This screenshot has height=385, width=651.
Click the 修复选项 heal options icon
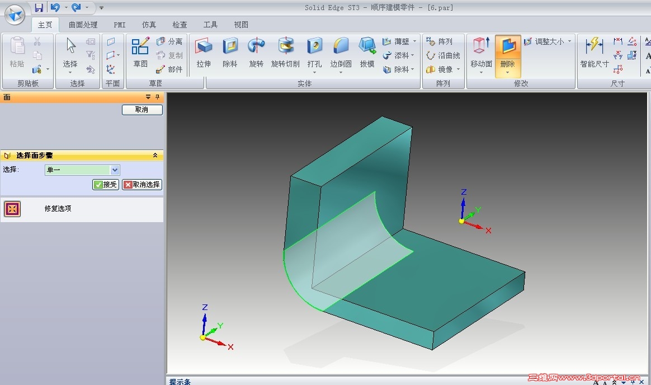click(12, 209)
